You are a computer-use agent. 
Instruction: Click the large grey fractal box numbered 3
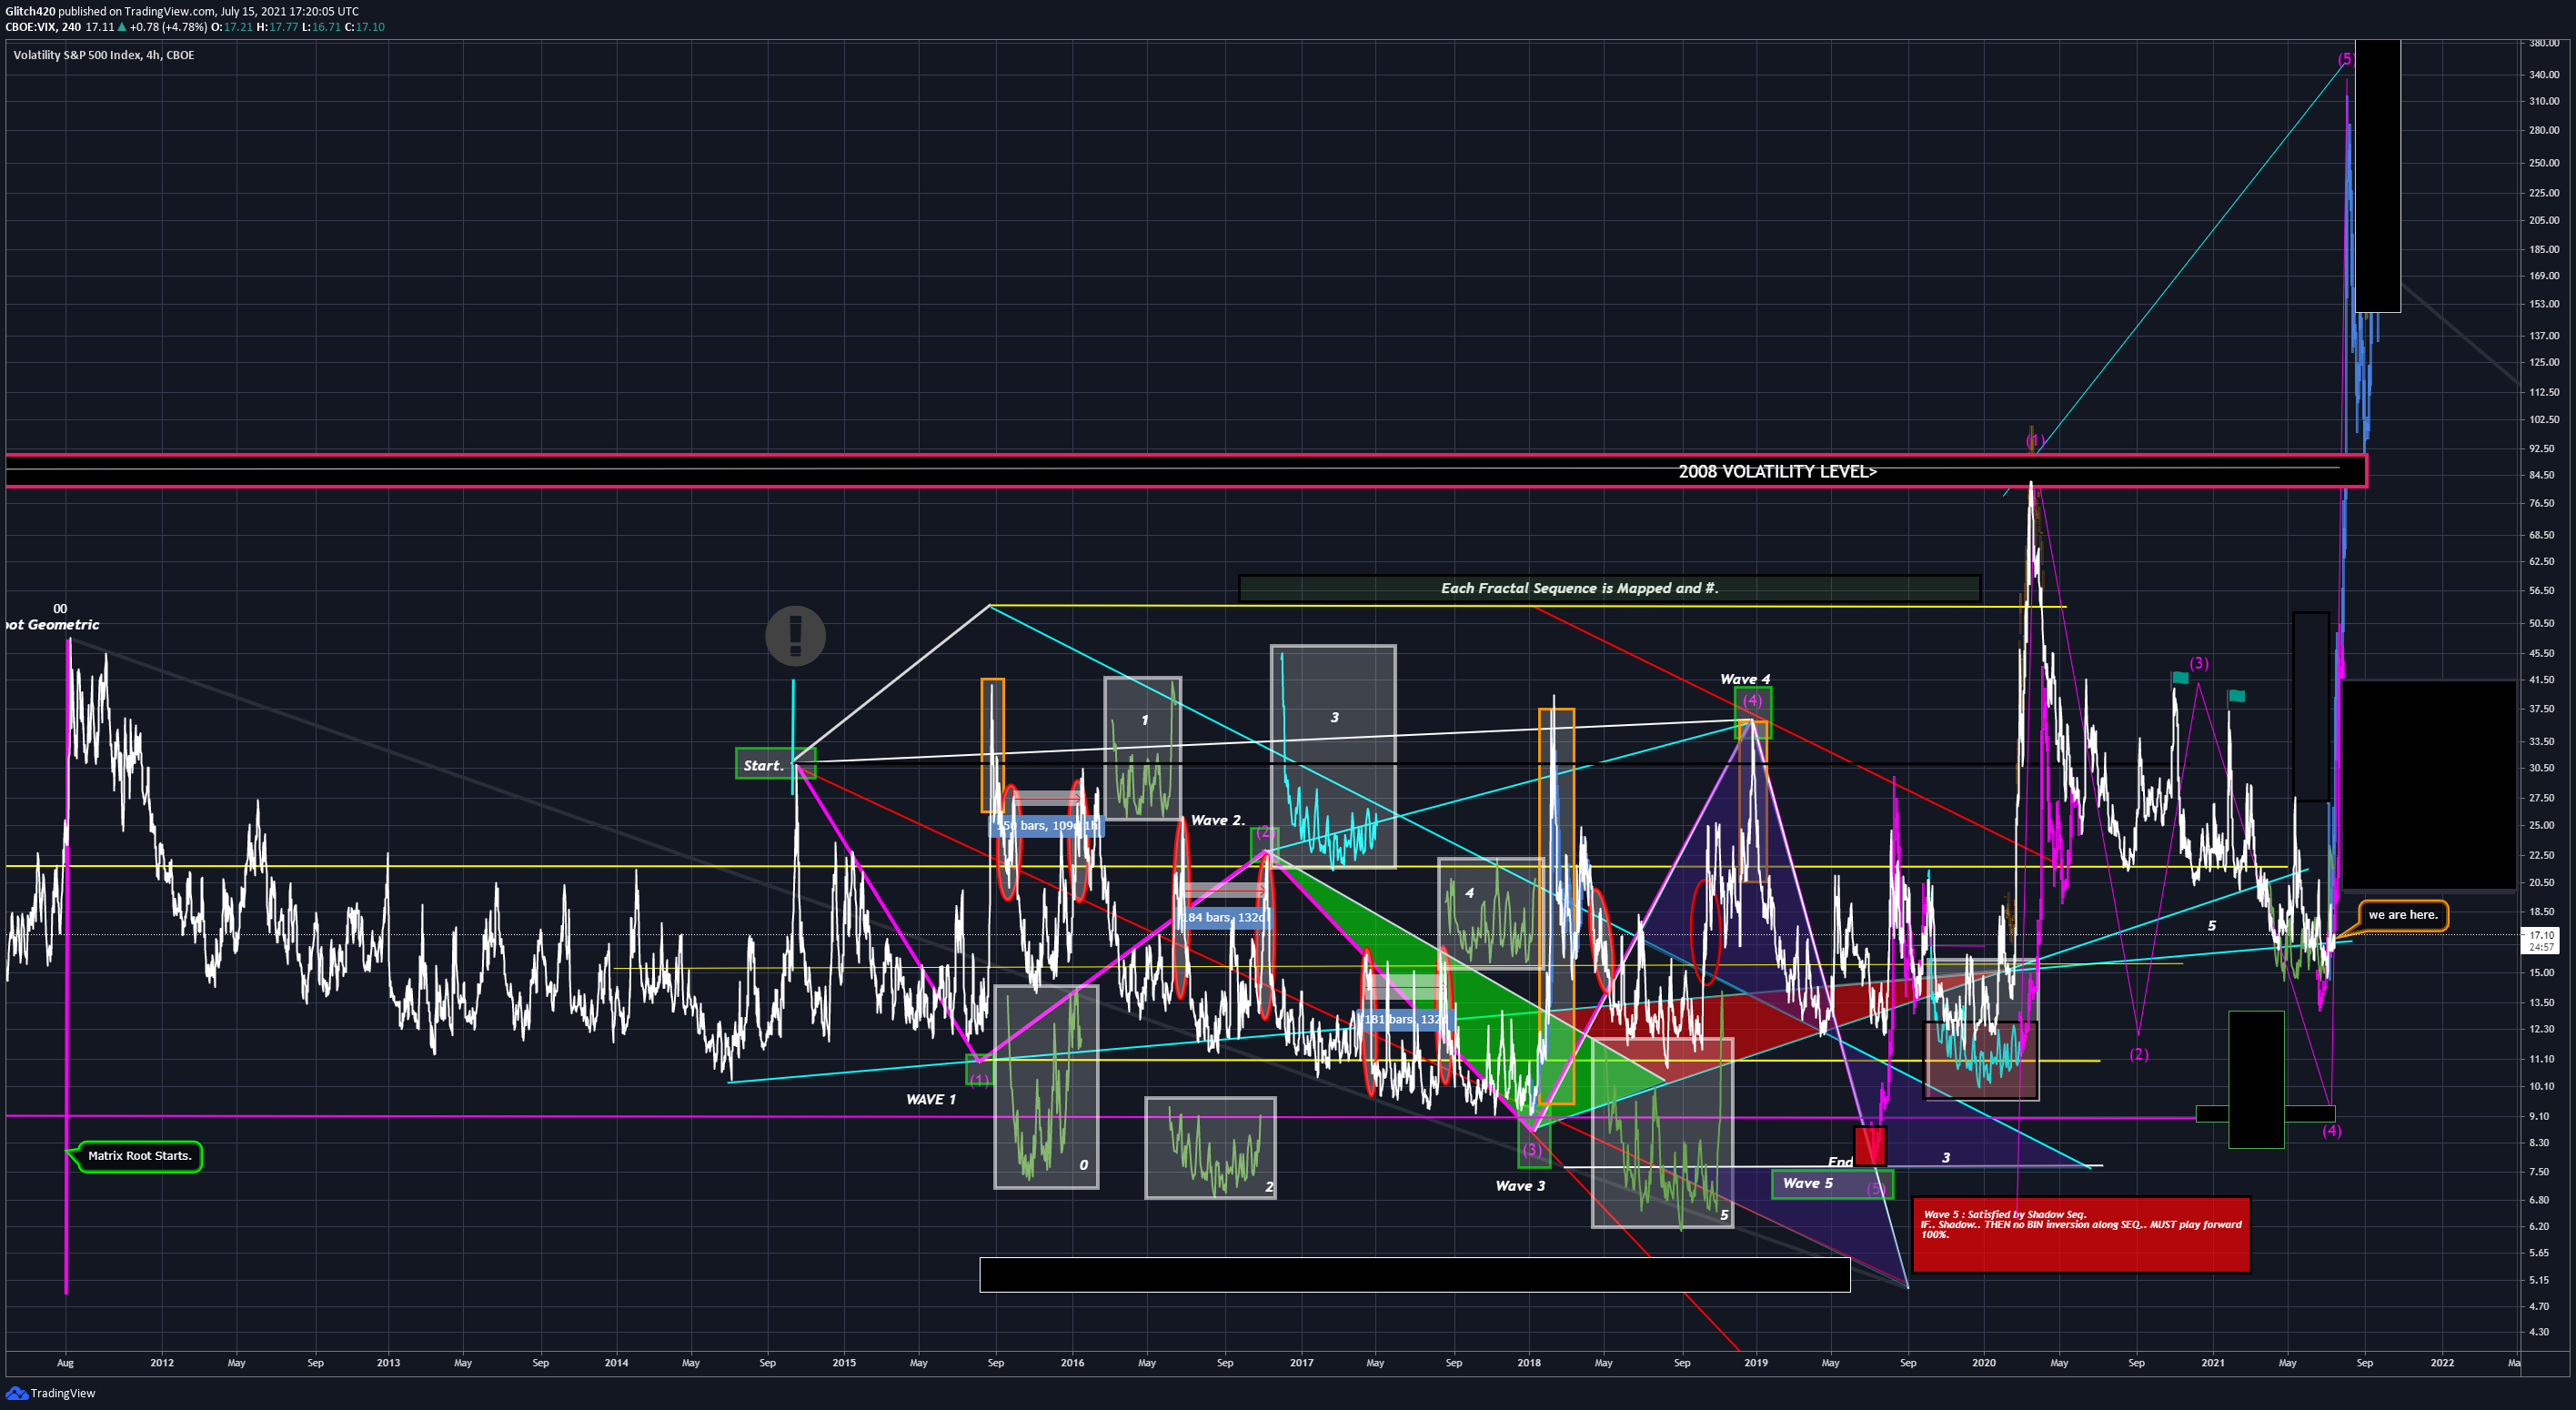[x=1333, y=756]
